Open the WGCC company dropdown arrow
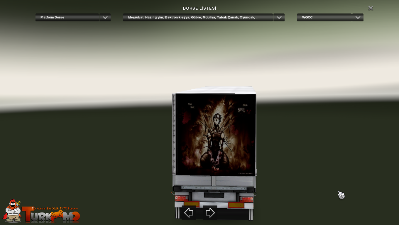The width and height of the screenshot is (399, 225). click(358, 18)
